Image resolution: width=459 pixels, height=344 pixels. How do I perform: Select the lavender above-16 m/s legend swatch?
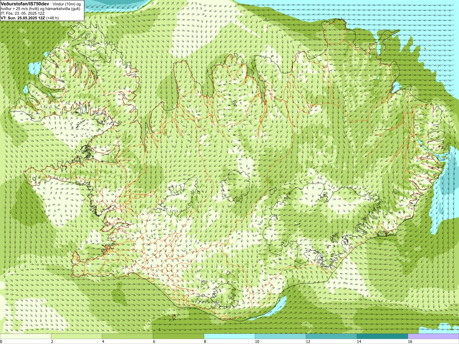click(x=434, y=336)
